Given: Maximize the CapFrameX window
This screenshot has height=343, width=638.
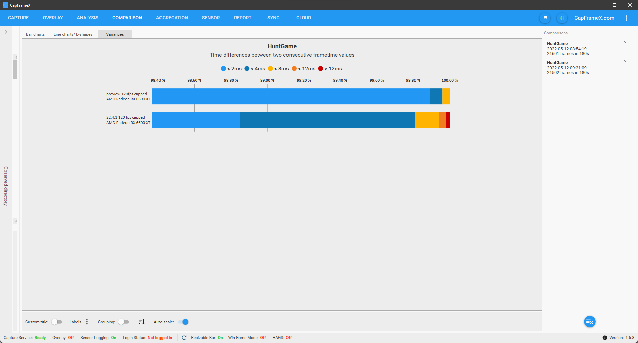Looking at the screenshot, I should click(615, 5).
